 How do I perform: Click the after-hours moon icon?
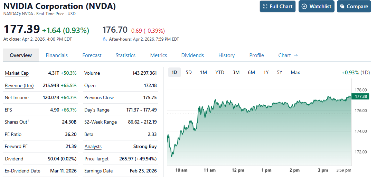[105, 39]
